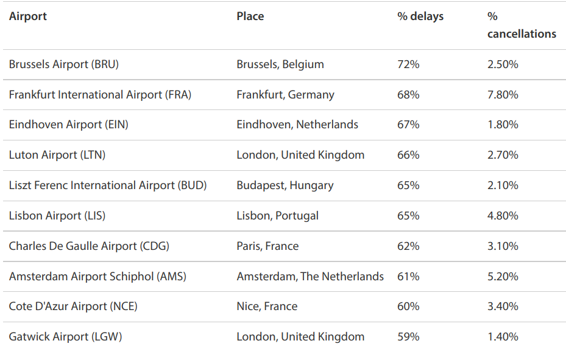The image size is (566, 349).
Task: Select the Luton Airport (LTN) cell
Action: click(x=57, y=155)
